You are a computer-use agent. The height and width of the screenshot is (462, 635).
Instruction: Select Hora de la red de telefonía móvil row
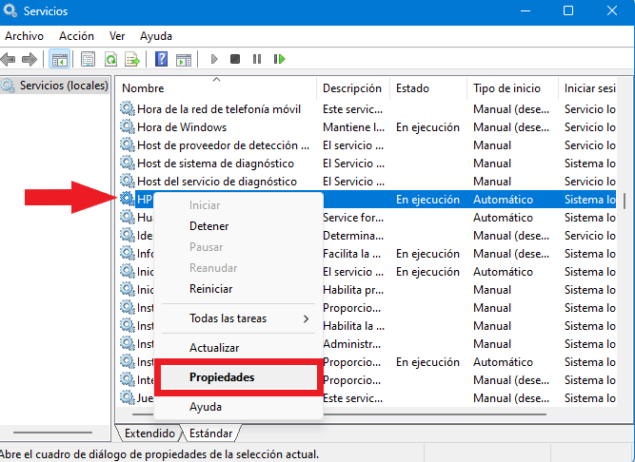click(x=367, y=108)
